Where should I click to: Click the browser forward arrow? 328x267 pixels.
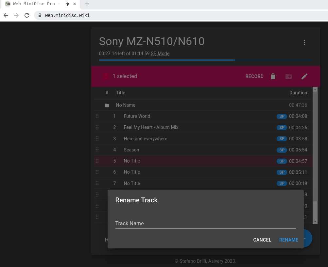click(16, 15)
